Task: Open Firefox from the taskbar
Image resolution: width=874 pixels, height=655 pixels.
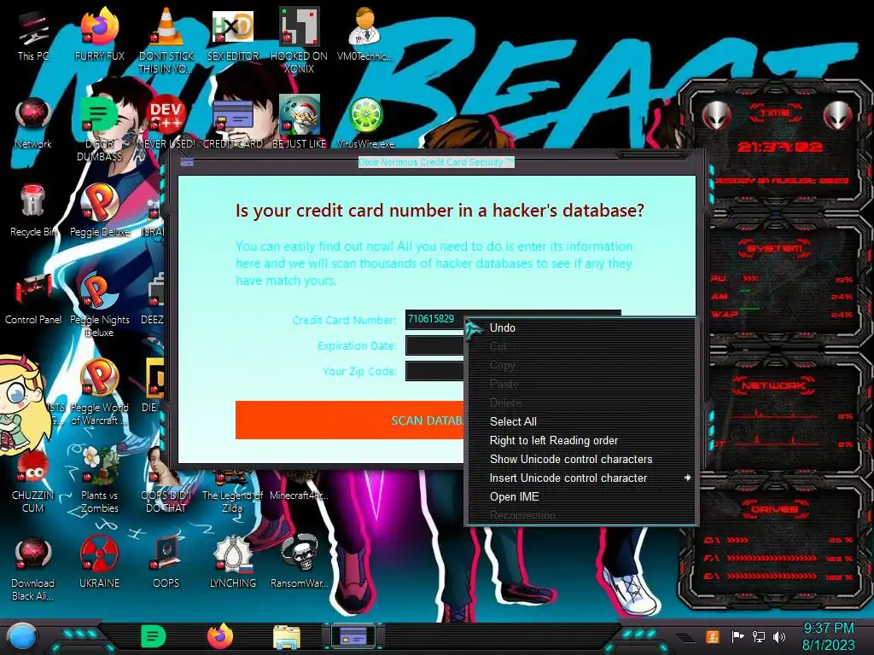Action: click(220, 636)
